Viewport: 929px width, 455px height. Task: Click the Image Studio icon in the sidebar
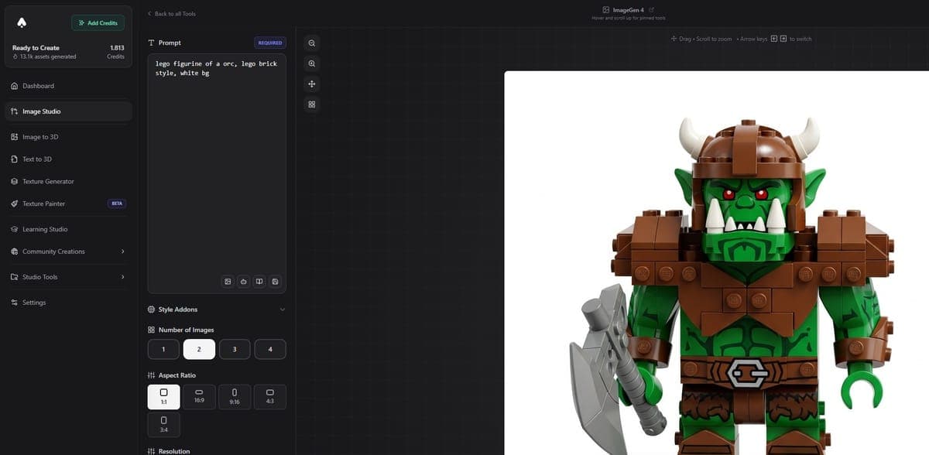pos(15,111)
